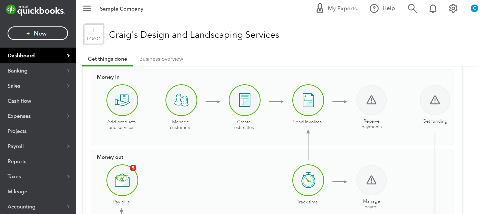This screenshot has width=480, height=214.
Task: Toggle the hamburger navigation menu
Action: [87, 8]
